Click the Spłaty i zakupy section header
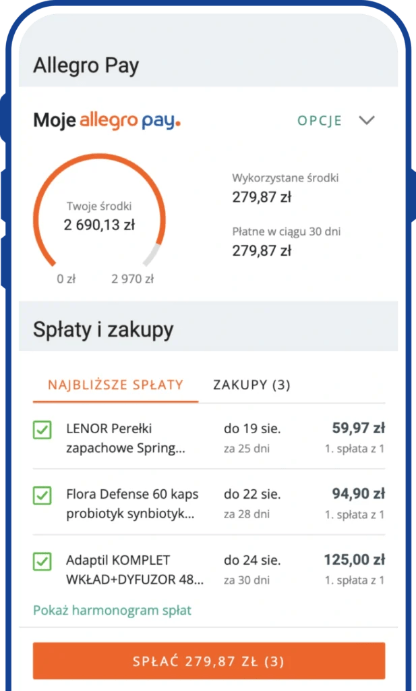Viewport: 416px width, 691px height. tap(103, 329)
